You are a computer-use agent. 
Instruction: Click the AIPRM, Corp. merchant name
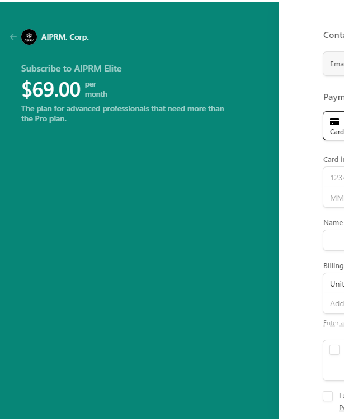[65, 37]
